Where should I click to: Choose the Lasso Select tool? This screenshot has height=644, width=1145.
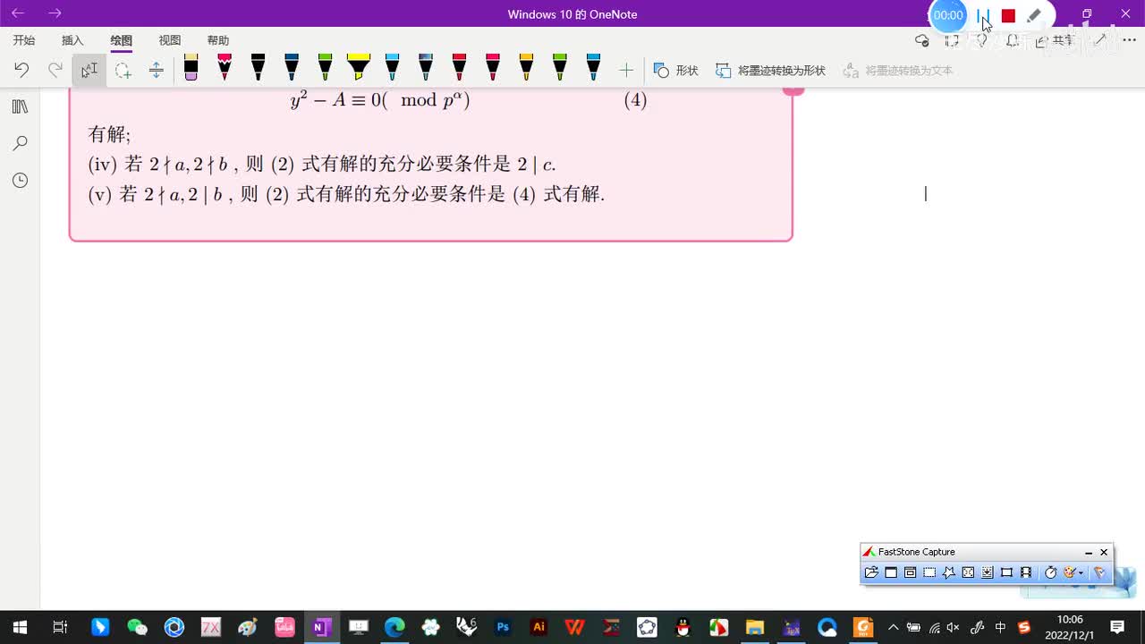point(123,70)
